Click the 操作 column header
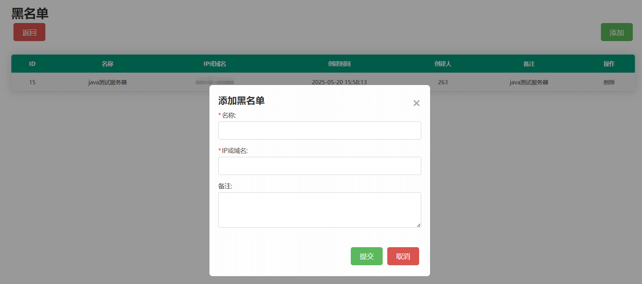The width and height of the screenshot is (642, 284). pyautogui.click(x=609, y=64)
